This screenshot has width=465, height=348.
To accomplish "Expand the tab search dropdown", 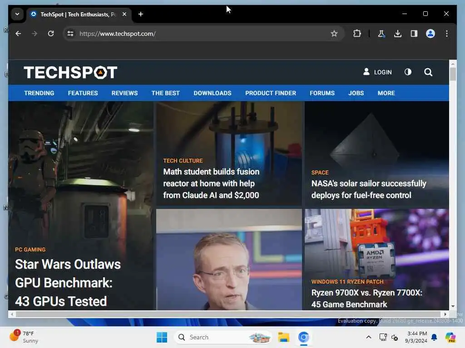I will tap(17, 14).
